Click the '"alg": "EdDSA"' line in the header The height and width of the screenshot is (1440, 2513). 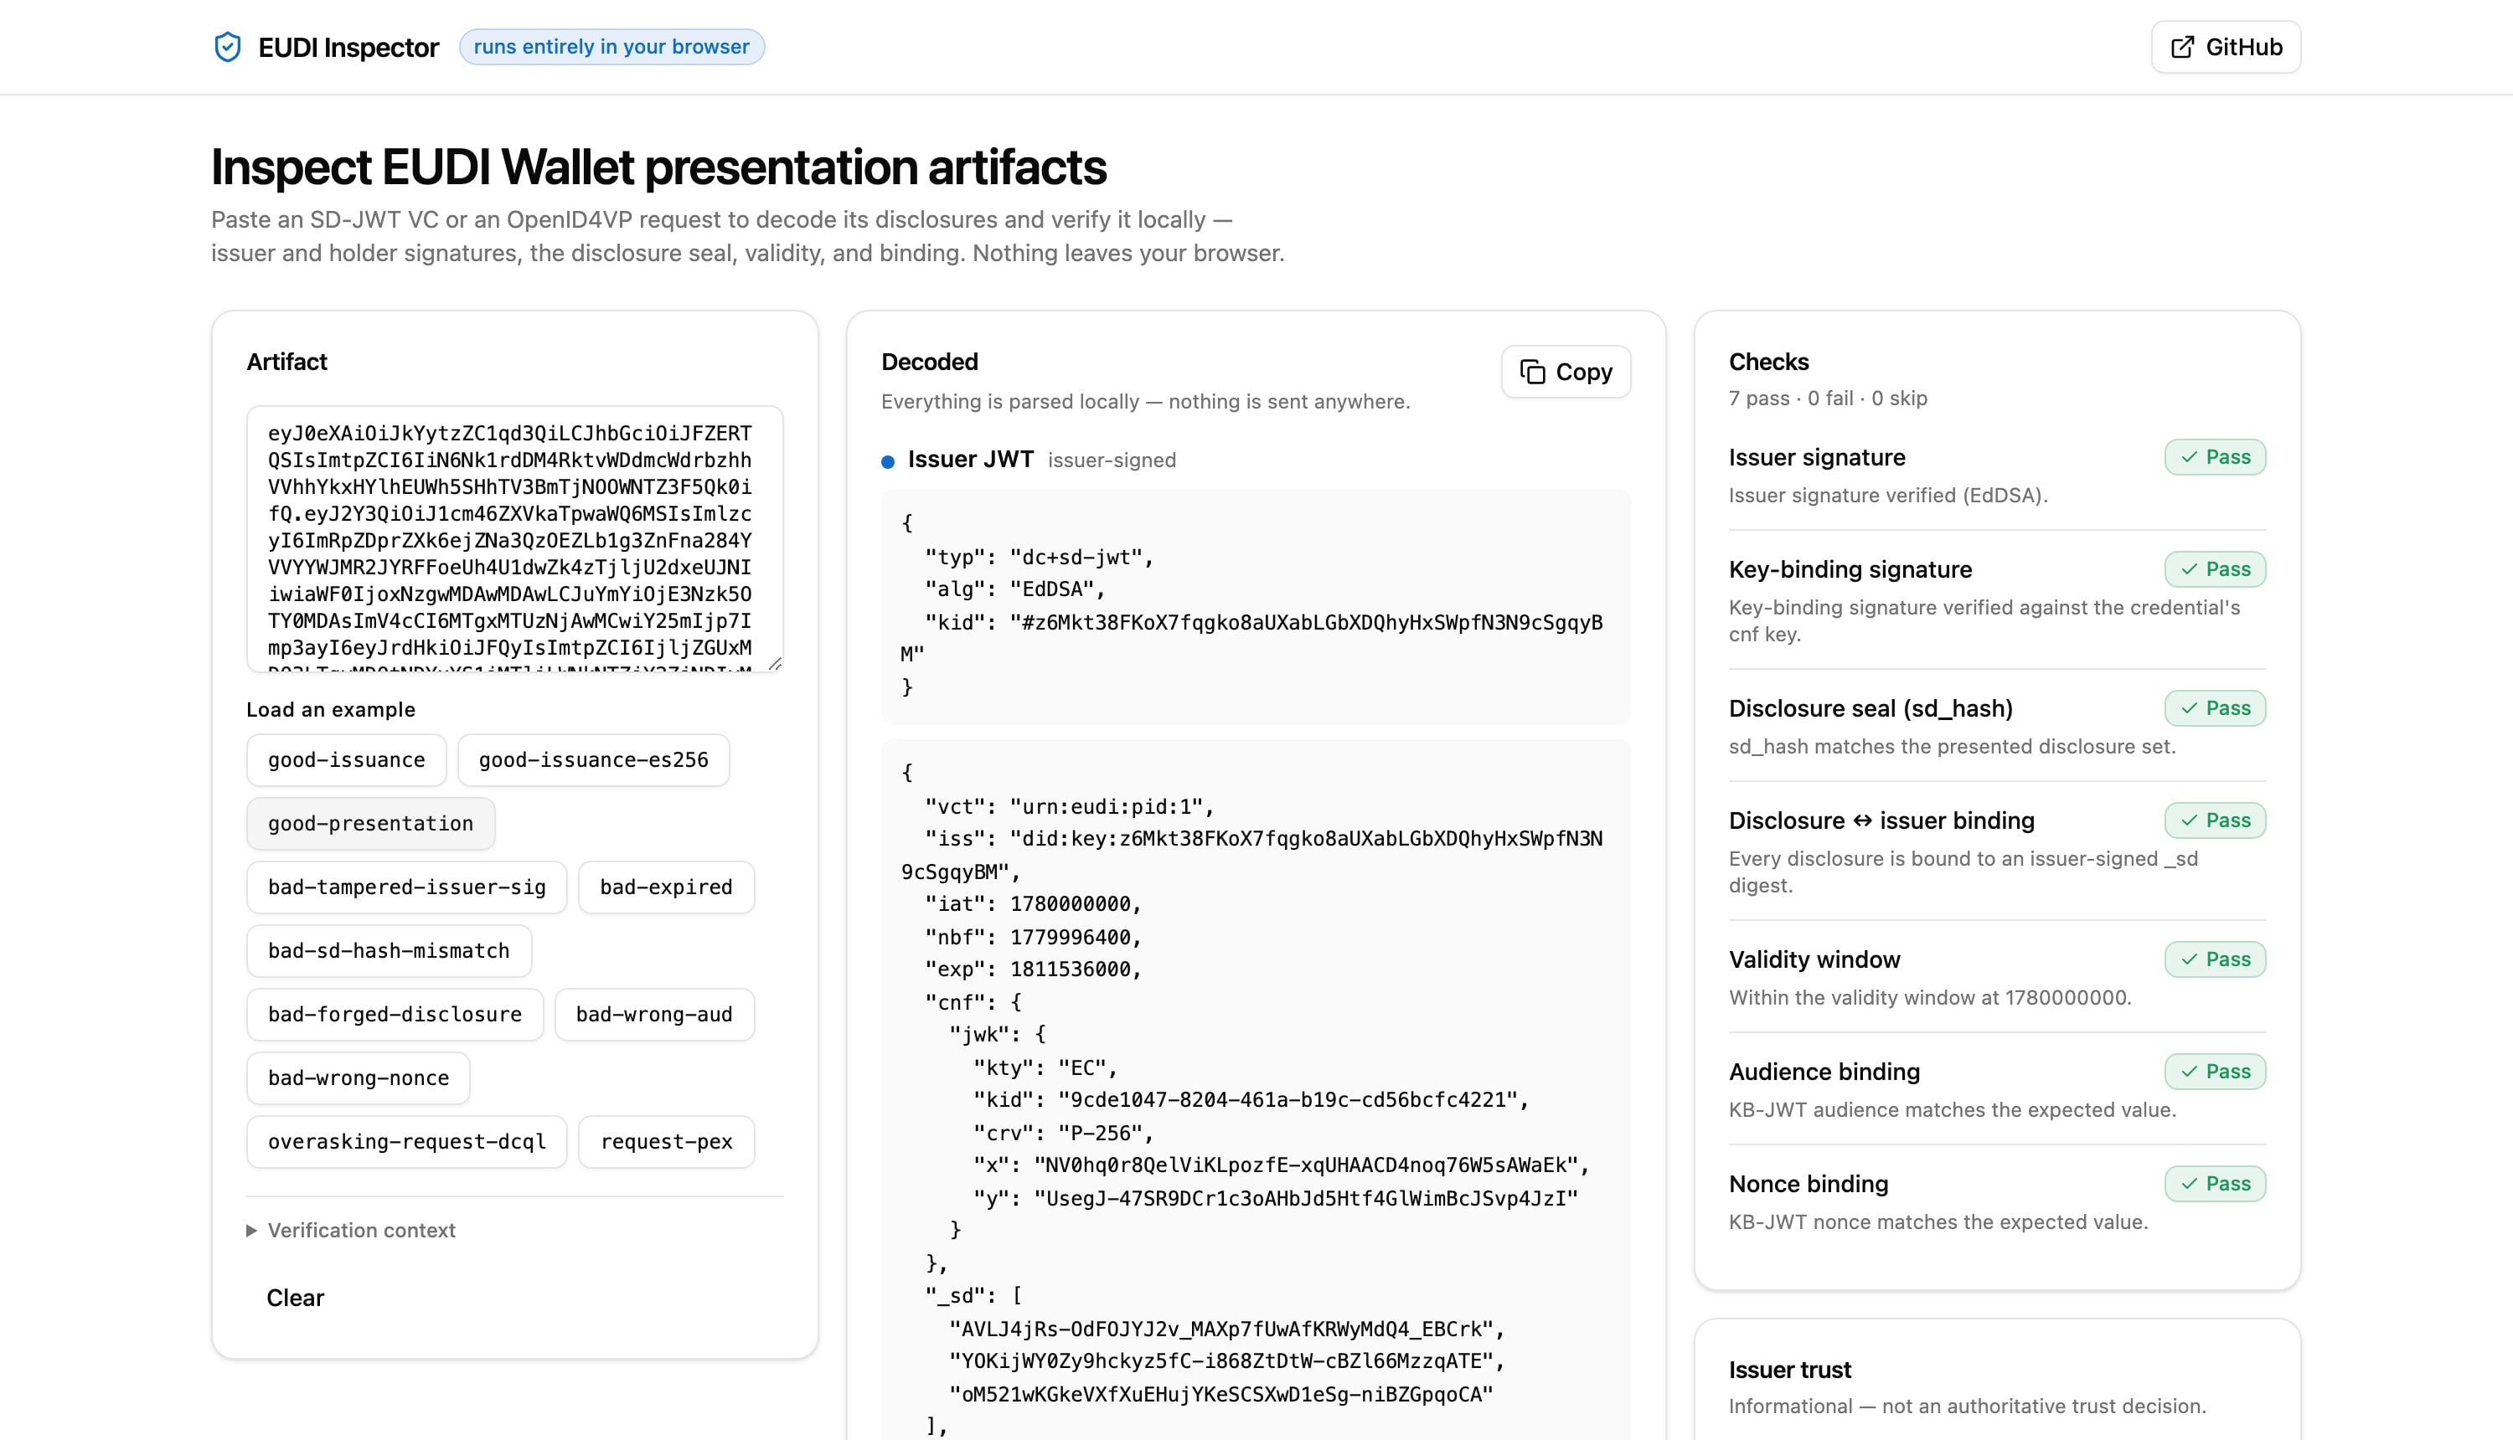[x=1014, y=589]
